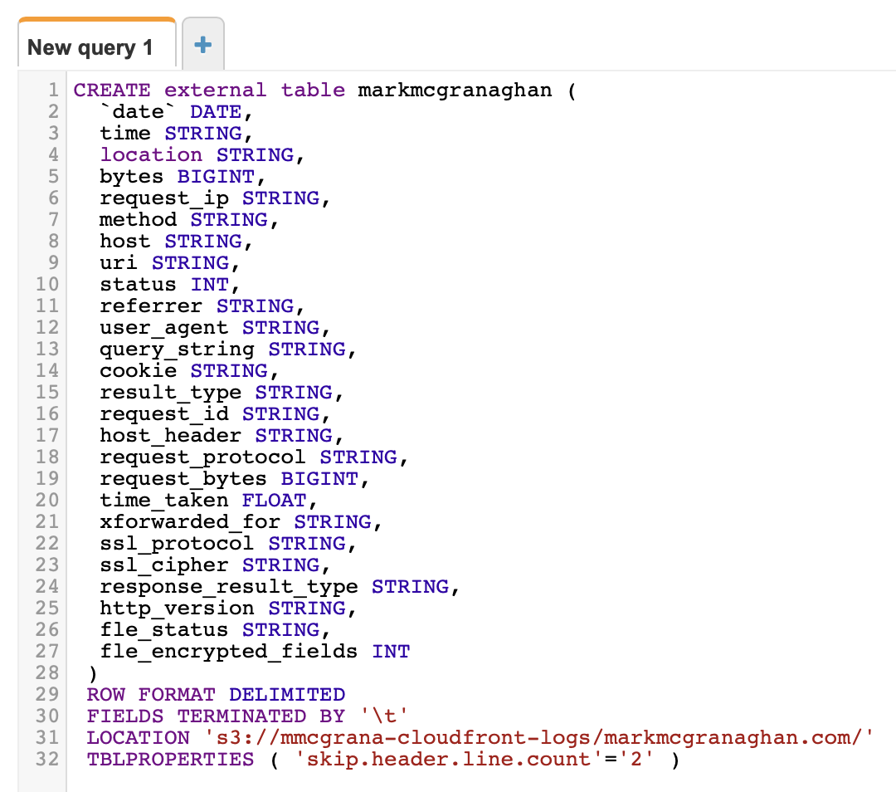Image resolution: width=896 pixels, height=792 pixels.
Task: Click BIGINT type next to bytes
Action: click(216, 176)
